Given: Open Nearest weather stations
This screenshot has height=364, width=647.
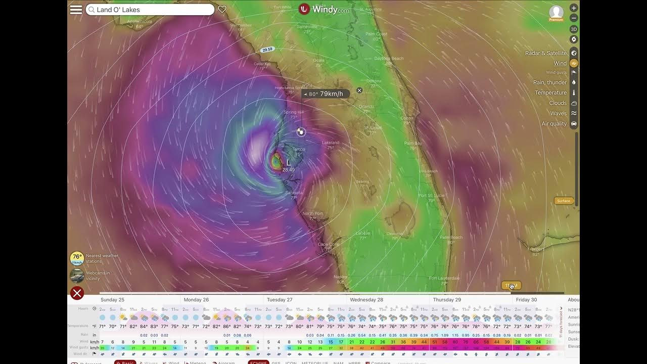Looking at the screenshot, I should pyautogui.click(x=95, y=258).
